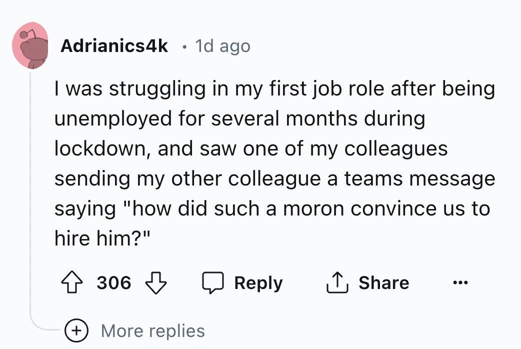The width and height of the screenshot is (521, 349).
Task: Click the Share text label
Action: click(x=383, y=283)
